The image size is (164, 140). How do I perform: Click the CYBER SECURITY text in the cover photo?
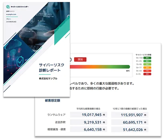(x=45, y=14)
